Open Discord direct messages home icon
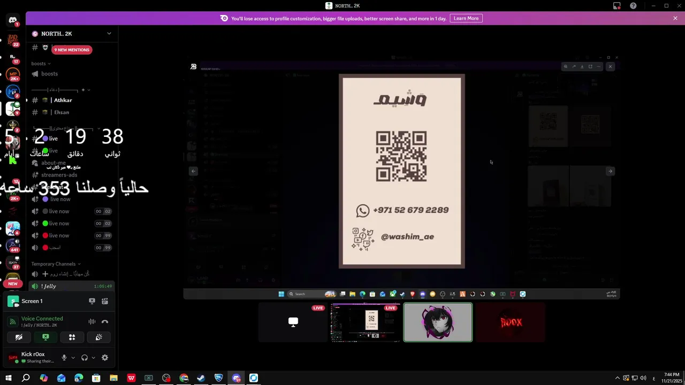Image resolution: width=685 pixels, height=385 pixels. pos(13,20)
